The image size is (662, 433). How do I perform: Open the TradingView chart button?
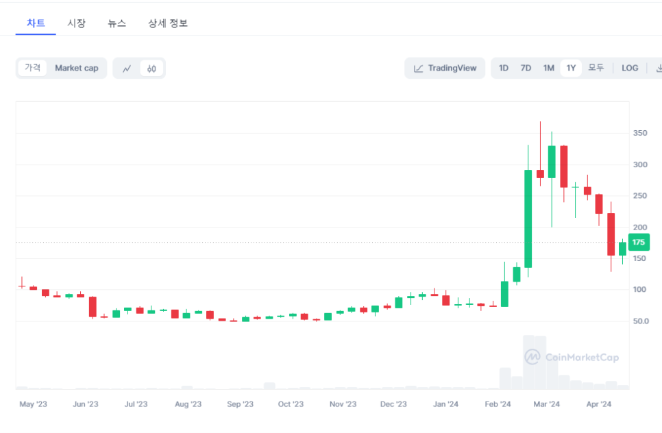tap(445, 68)
